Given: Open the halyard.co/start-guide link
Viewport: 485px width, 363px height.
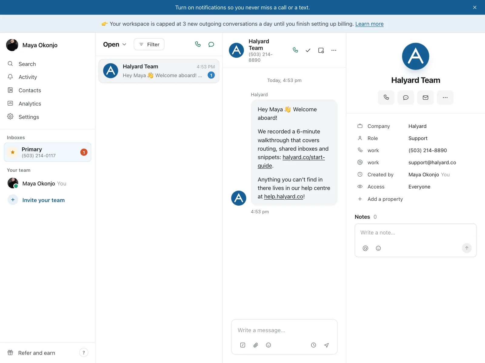Looking at the screenshot, I should [291, 162].
